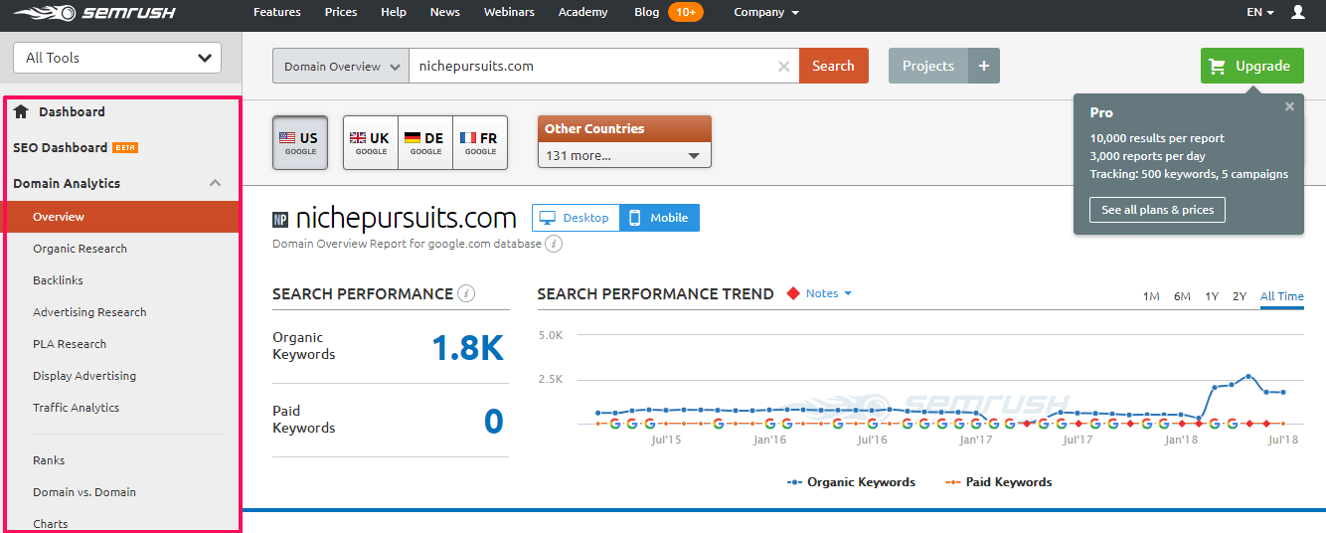Open Organic Research in sidebar
Viewport: 1326px width, 533px height.
[80, 249]
